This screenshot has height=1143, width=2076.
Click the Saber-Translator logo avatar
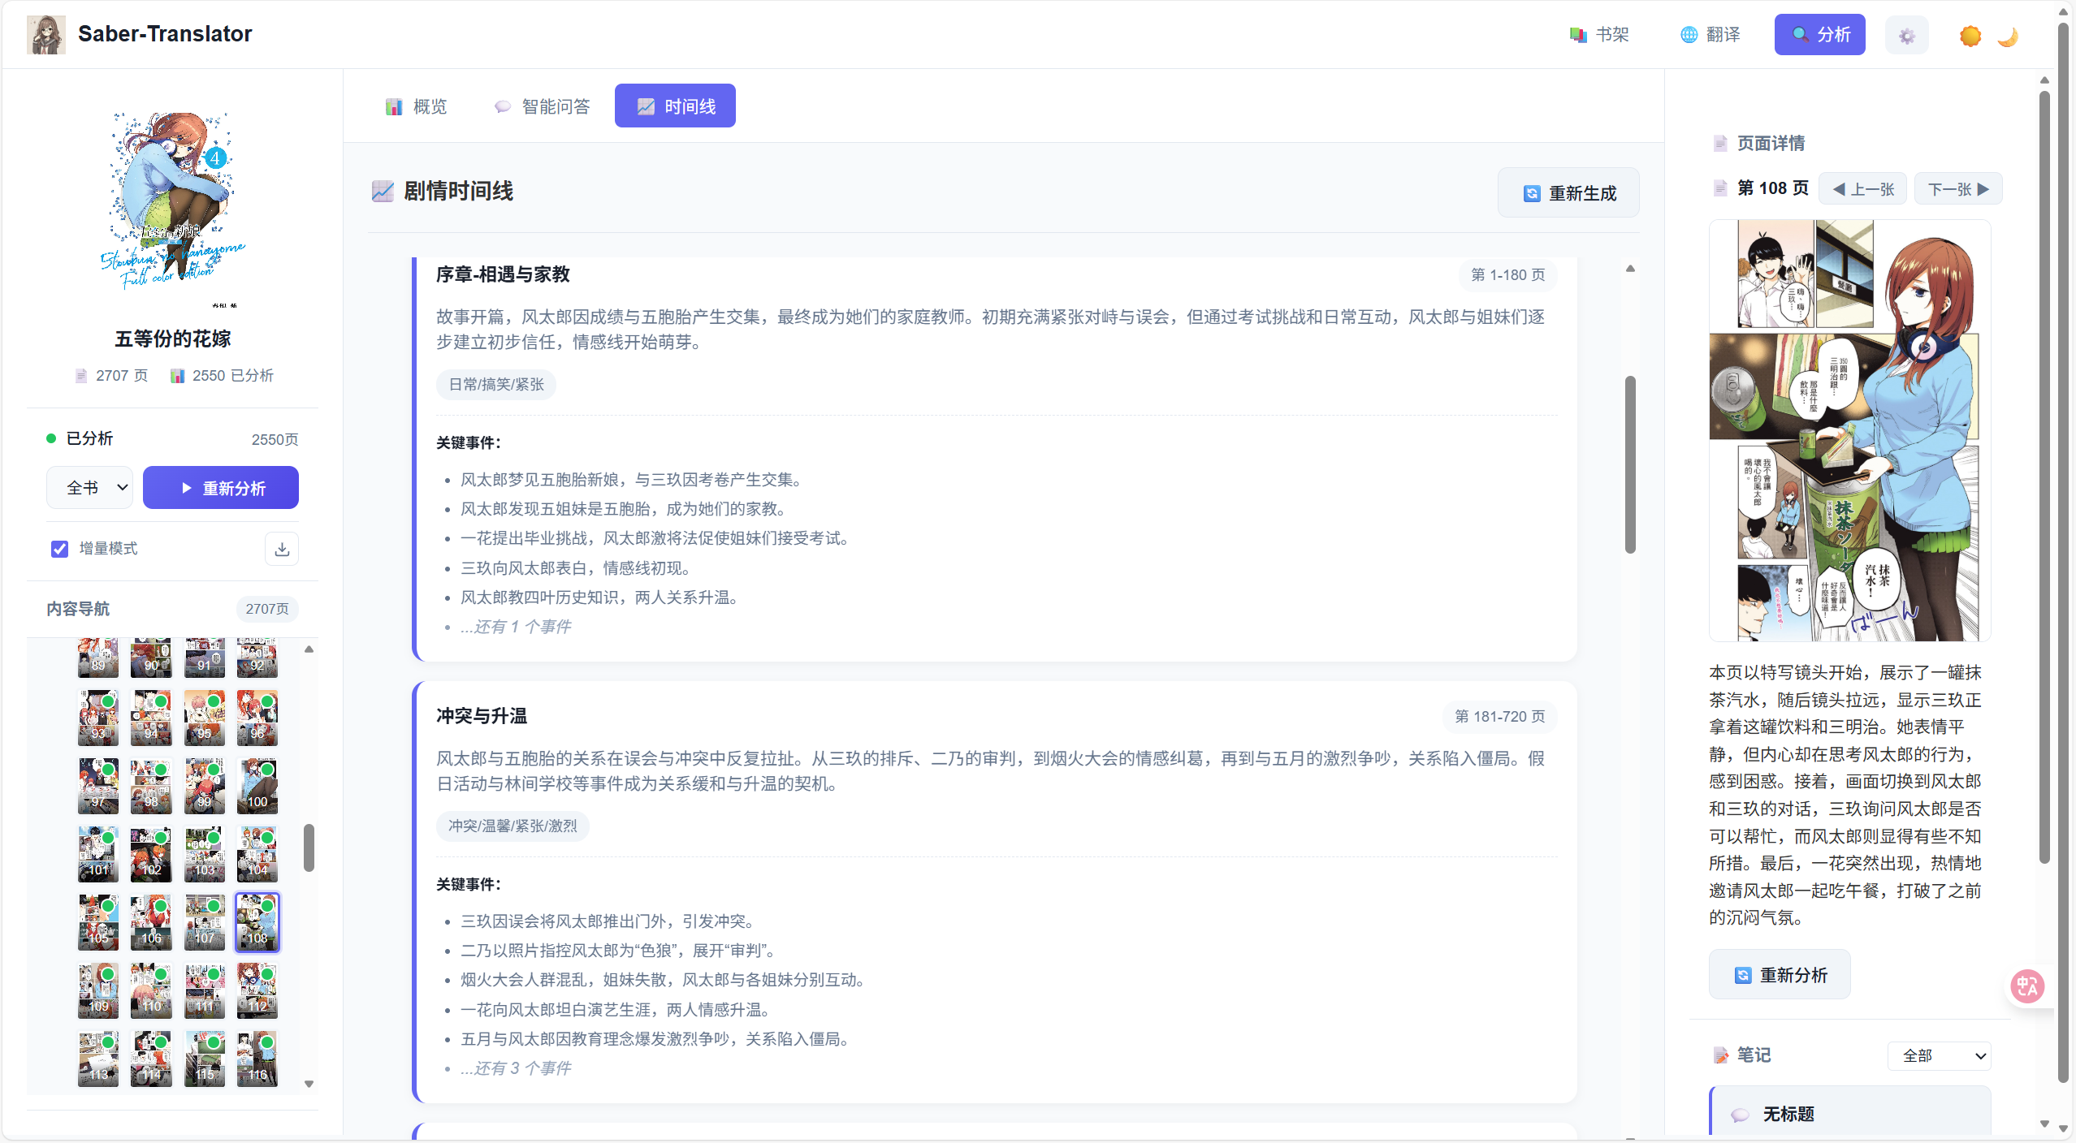(46, 35)
